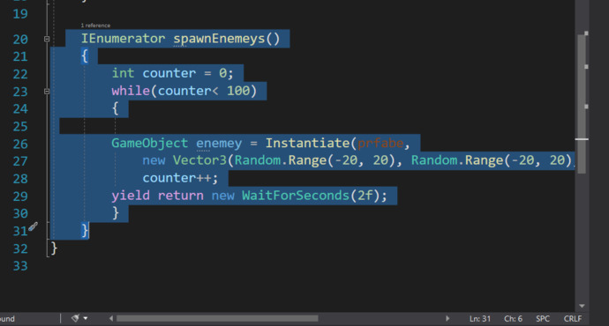609x326 pixels.
Task: Click the vertical scrollbar thumb
Action: [x=582, y=104]
